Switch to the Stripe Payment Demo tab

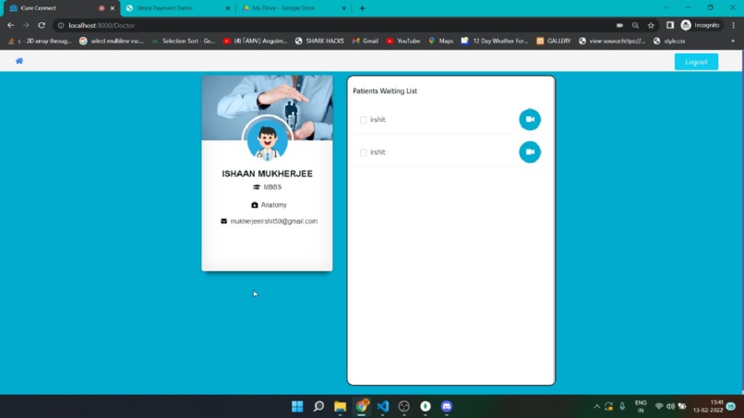click(178, 8)
